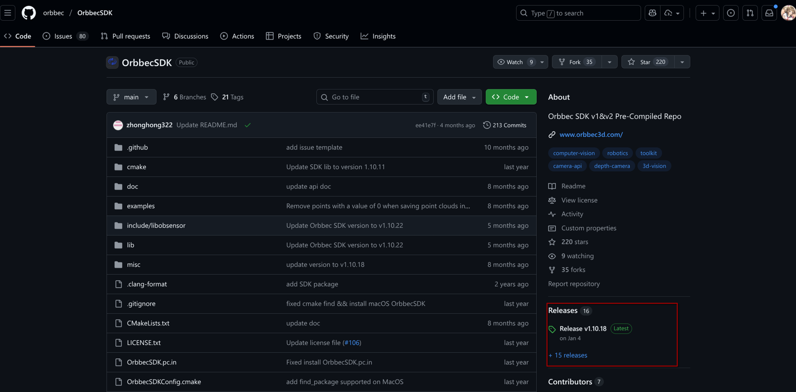
Task: View the 213 Commits history
Action: click(x=505, y=125)
